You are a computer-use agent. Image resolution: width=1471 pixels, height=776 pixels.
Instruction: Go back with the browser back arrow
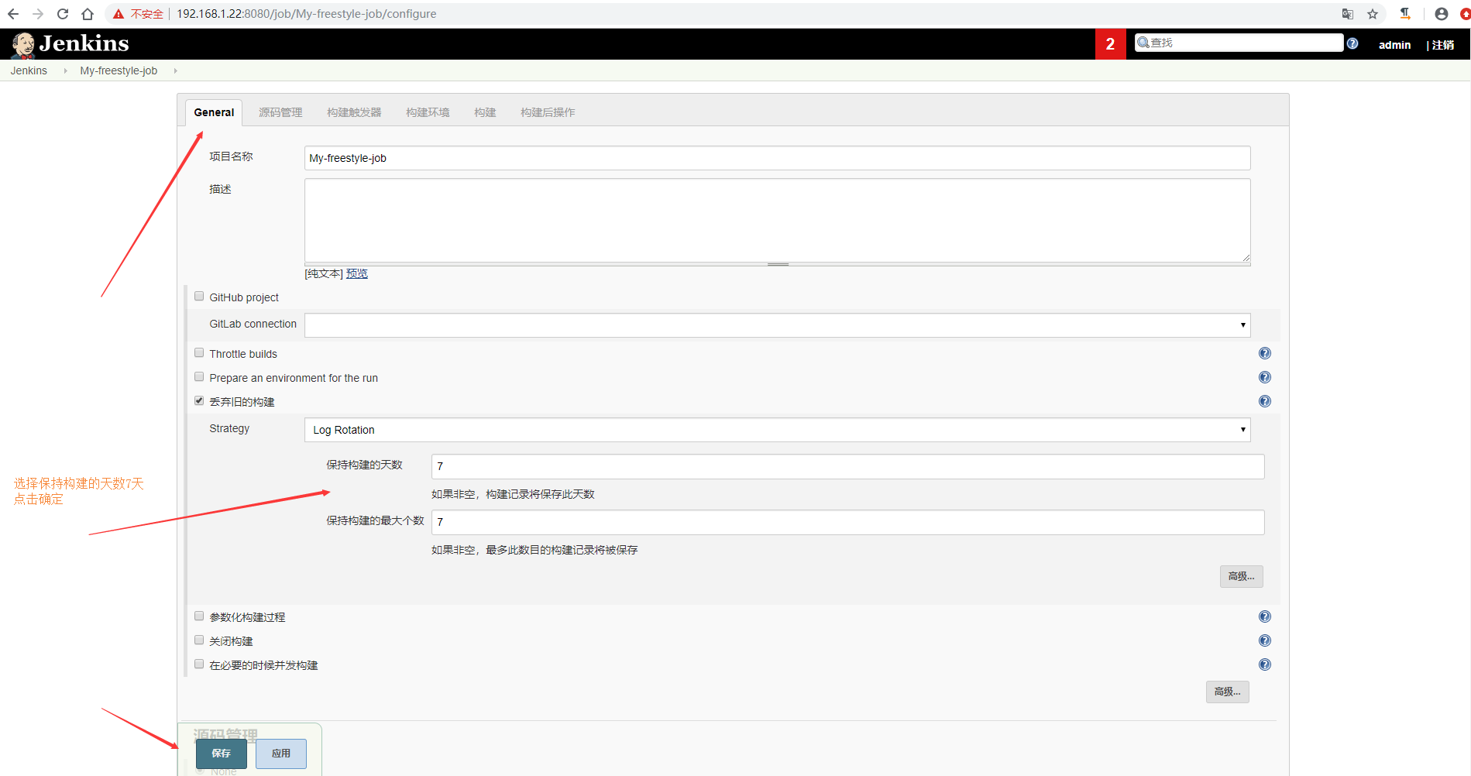(x=13, y=14)
